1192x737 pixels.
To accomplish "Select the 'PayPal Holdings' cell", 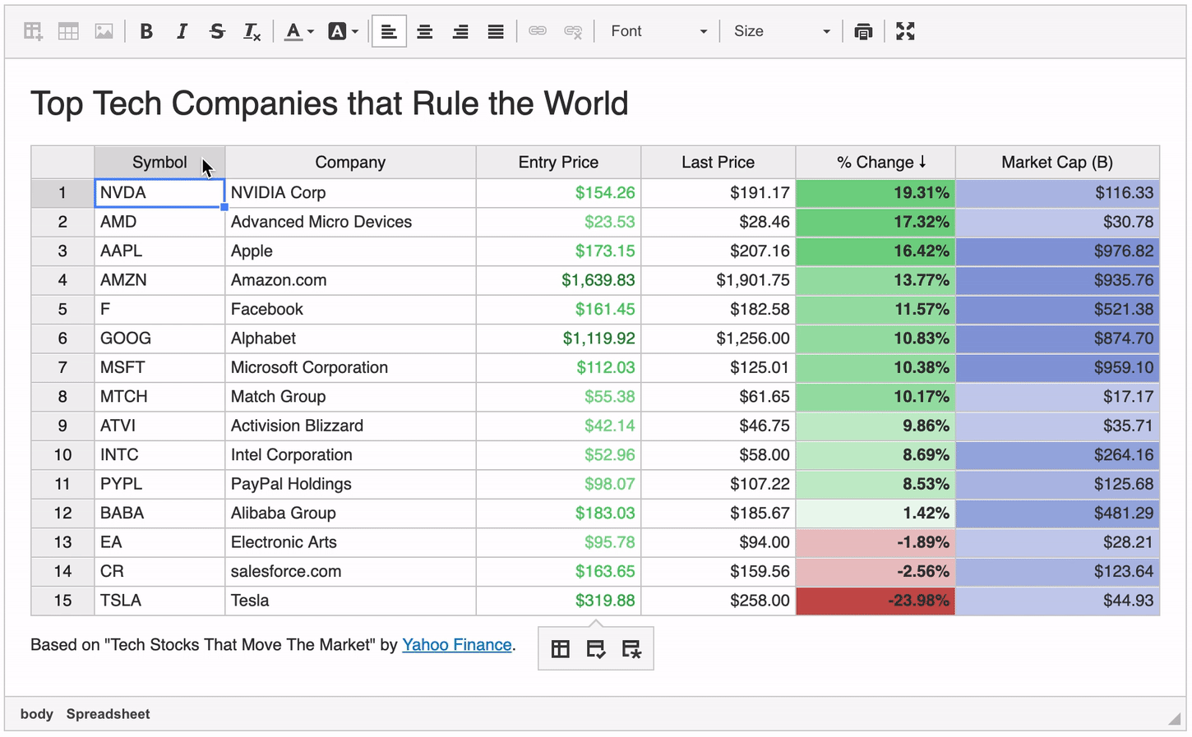I will pyautogui.click(x=350, y=485).
